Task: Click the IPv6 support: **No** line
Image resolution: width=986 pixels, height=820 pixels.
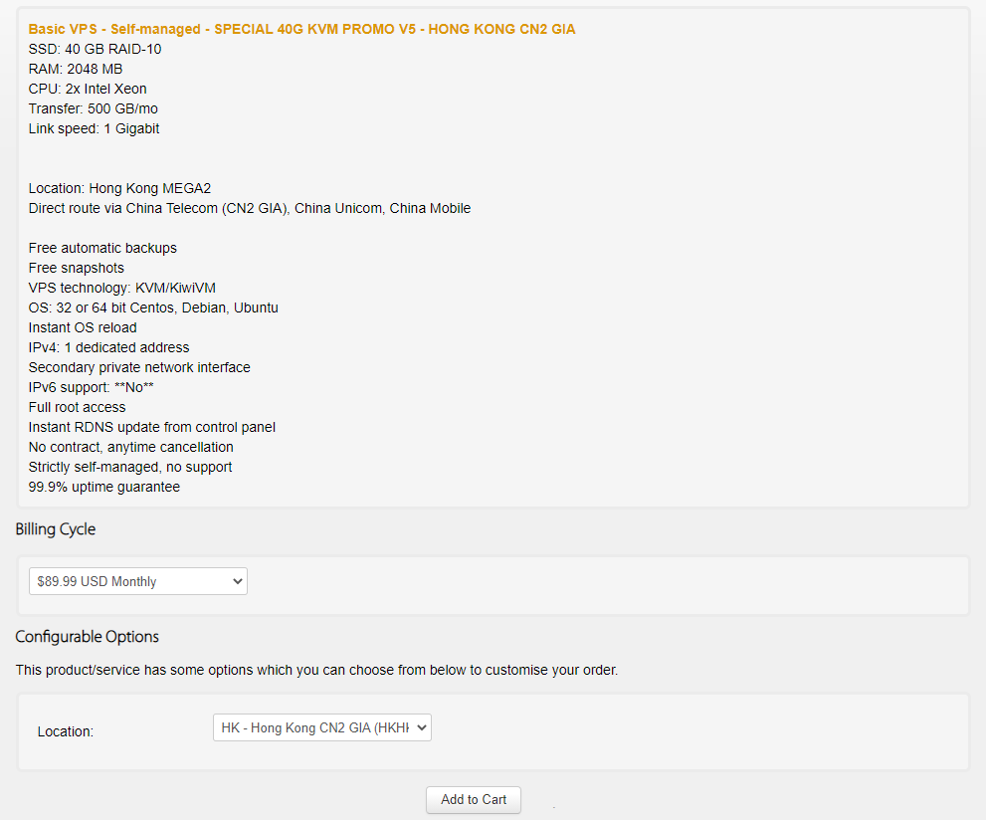Action: 92,387
